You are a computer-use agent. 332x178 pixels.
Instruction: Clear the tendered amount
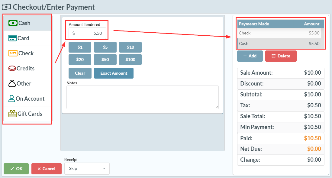tap(80, 73)
